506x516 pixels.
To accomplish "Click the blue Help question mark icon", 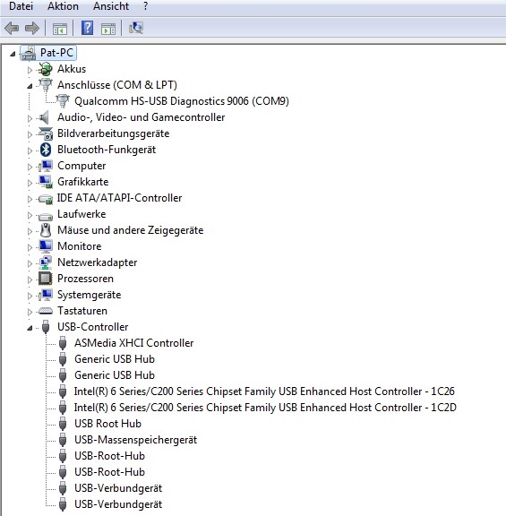I will coord(87,28).
